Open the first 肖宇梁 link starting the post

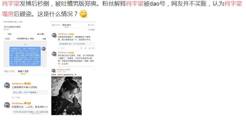coord(11,4)
